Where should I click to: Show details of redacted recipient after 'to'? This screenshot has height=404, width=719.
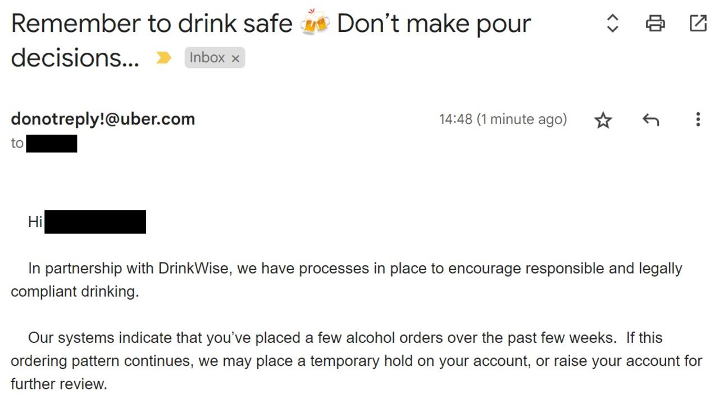(52, 143)
